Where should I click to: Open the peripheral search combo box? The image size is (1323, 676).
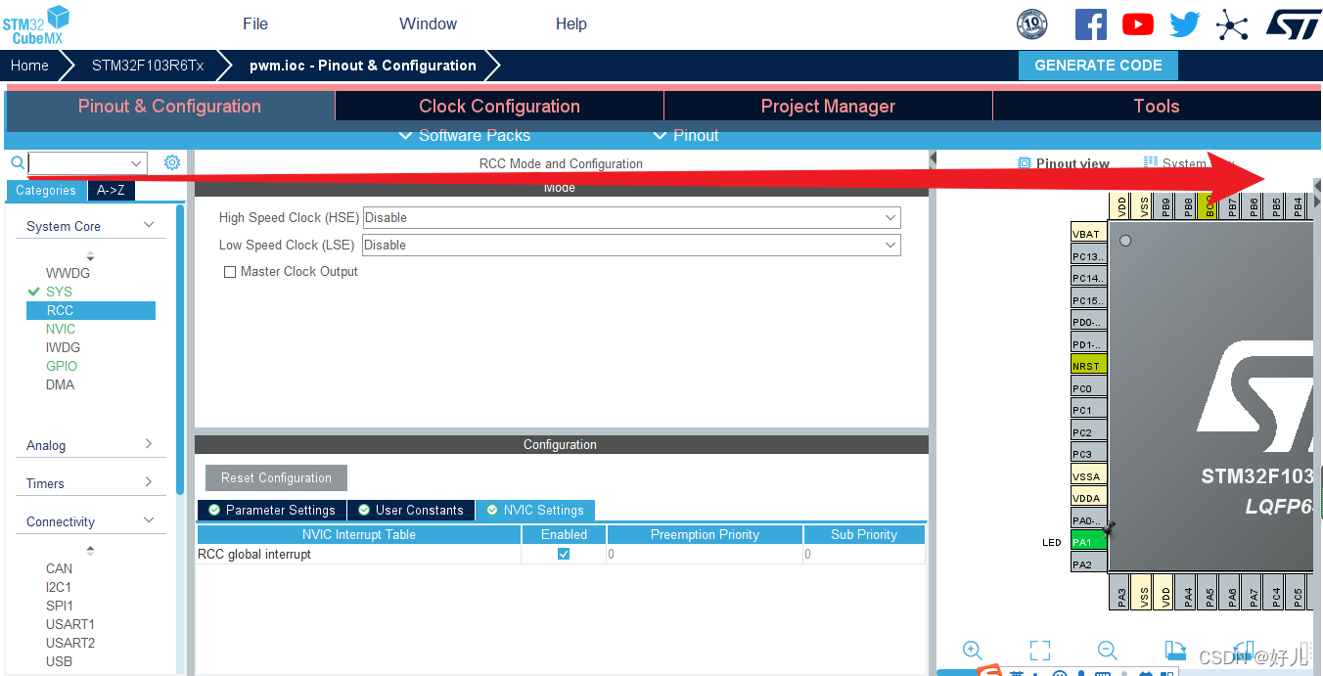87,163
